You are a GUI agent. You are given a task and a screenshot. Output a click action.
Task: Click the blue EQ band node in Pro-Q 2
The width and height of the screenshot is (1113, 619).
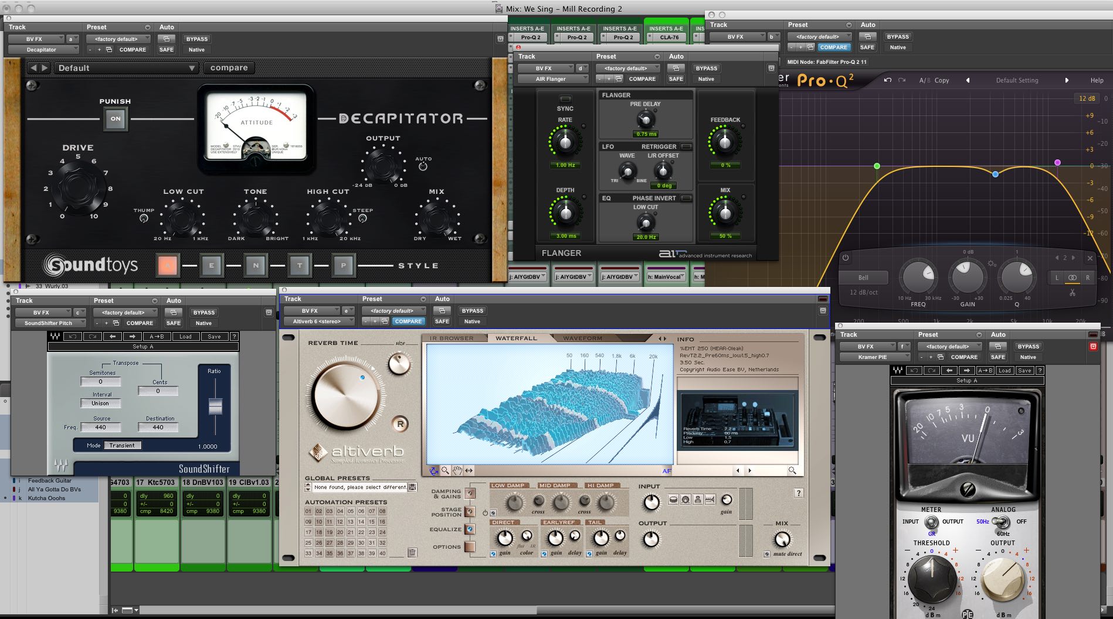coord(995,175)
